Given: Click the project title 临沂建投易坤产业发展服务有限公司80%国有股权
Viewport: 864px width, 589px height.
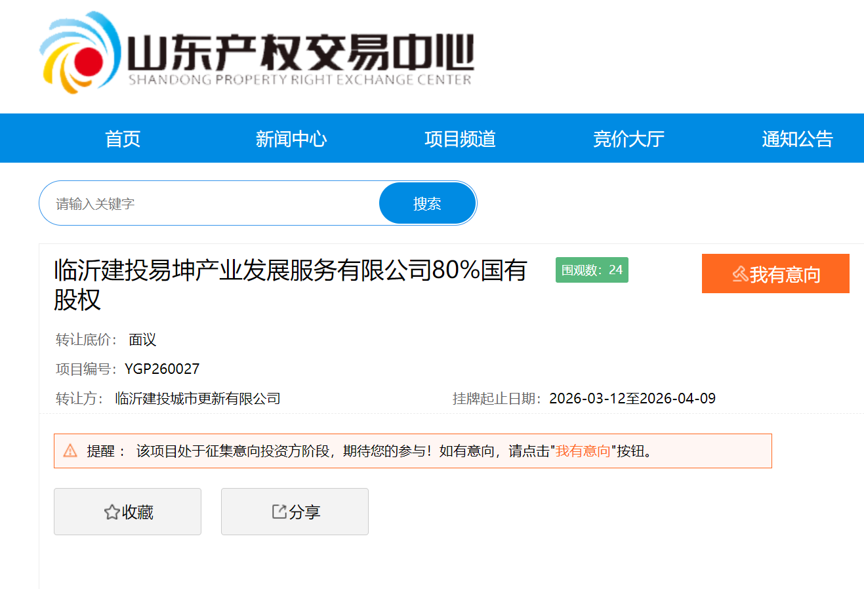Looking at the screenshot, I should click(x=290, y=271).
